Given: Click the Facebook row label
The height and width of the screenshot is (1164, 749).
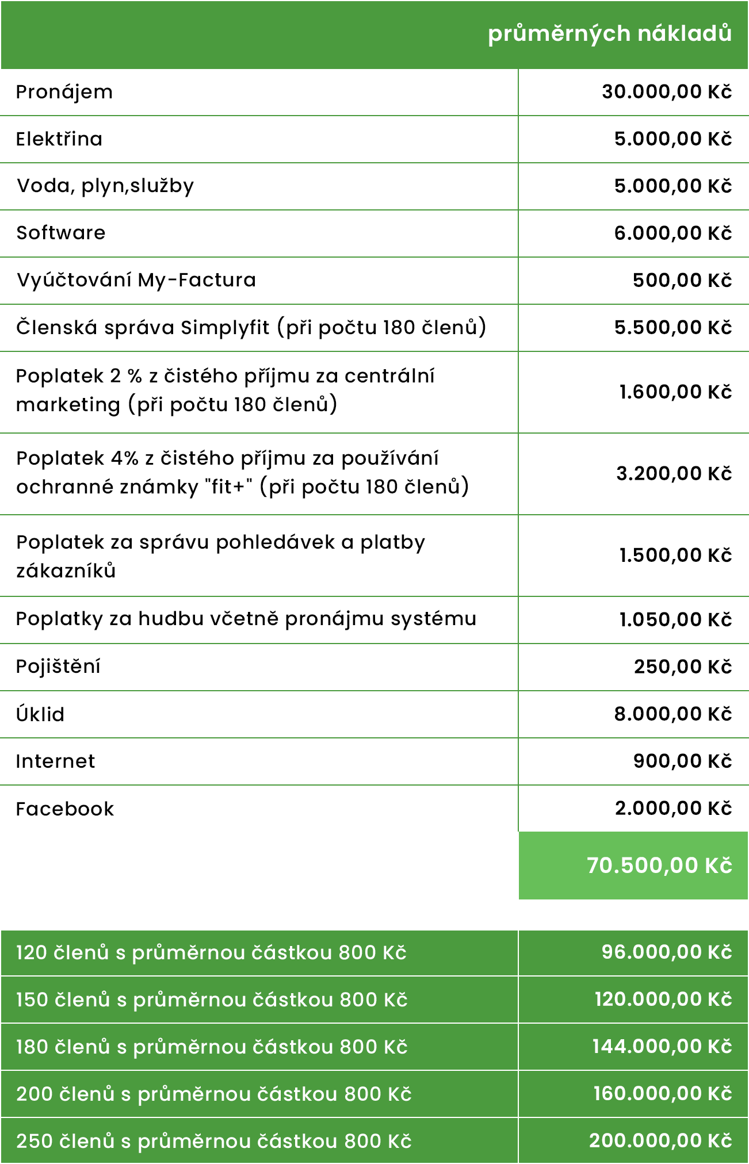Looking at the screenshot, I should point(65,809).
